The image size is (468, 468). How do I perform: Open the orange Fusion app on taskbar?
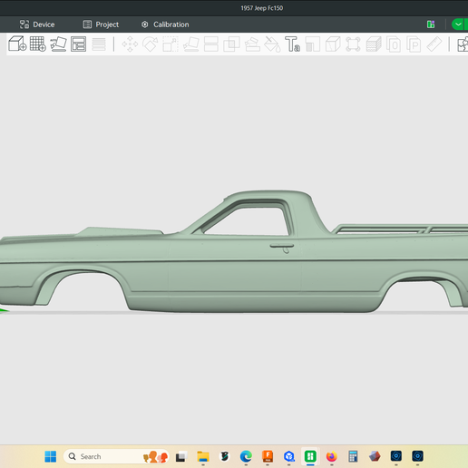(x=268, y=456)
